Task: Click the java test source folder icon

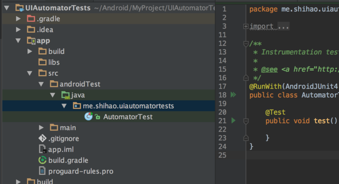Action: [x=65, y=95]
